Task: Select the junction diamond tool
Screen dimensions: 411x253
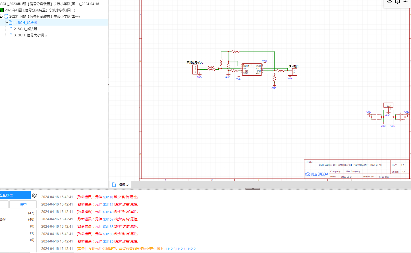Action: pyautogui.click(x=405, y=2)
